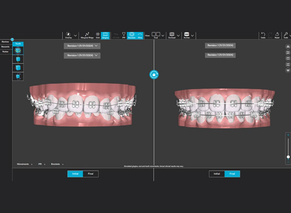Open the Overlay dropdown arrow
This screenshot has height=213, width=291.
(75, 36)
